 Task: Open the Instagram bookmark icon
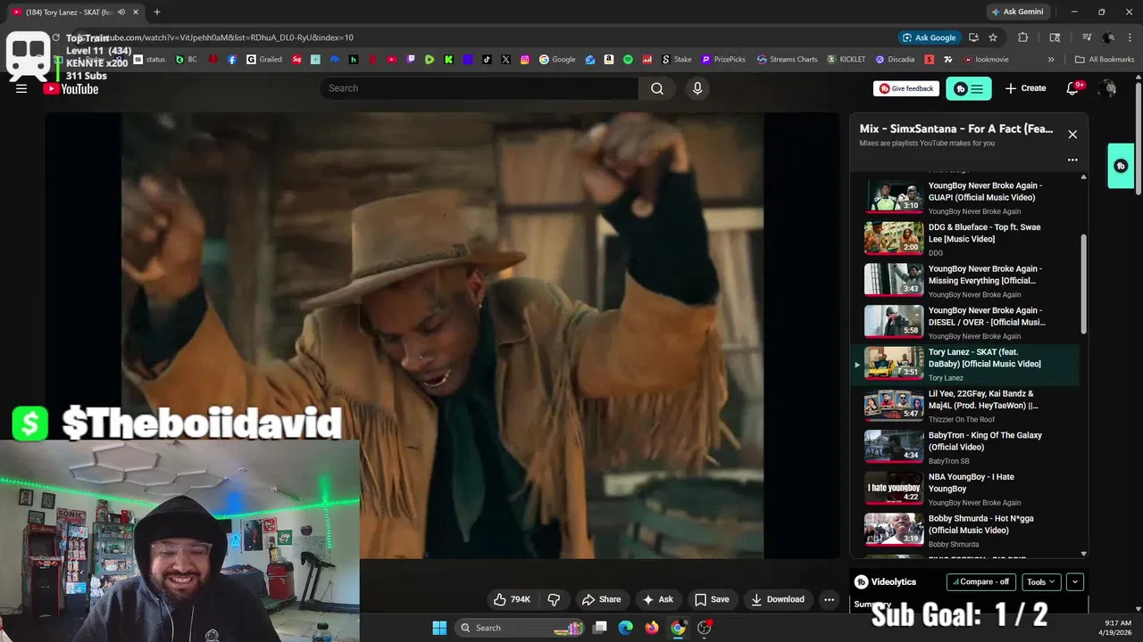click(x=525, y=60)
